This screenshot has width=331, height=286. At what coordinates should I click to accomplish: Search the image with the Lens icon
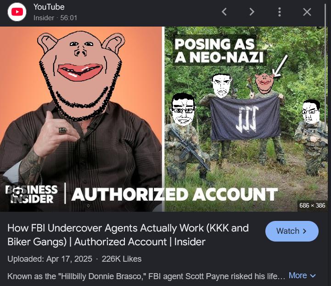pyautogui.click(x=18, y=192)
